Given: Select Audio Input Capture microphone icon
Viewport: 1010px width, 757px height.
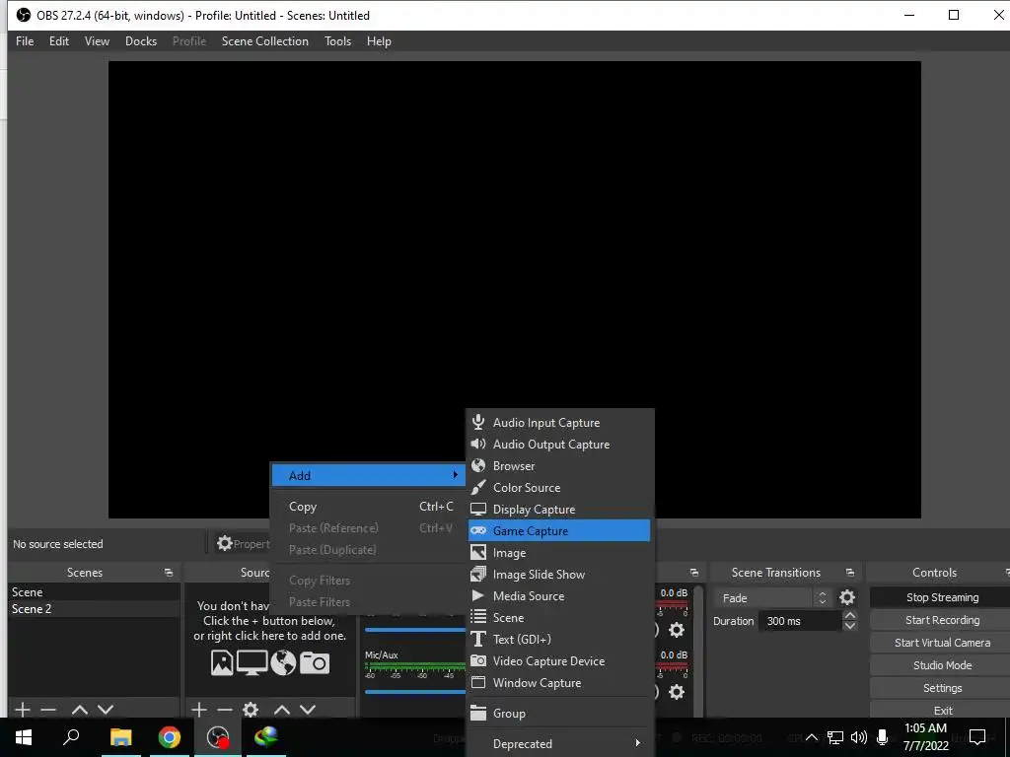Looking at the screenshot, I should [478, 422].
